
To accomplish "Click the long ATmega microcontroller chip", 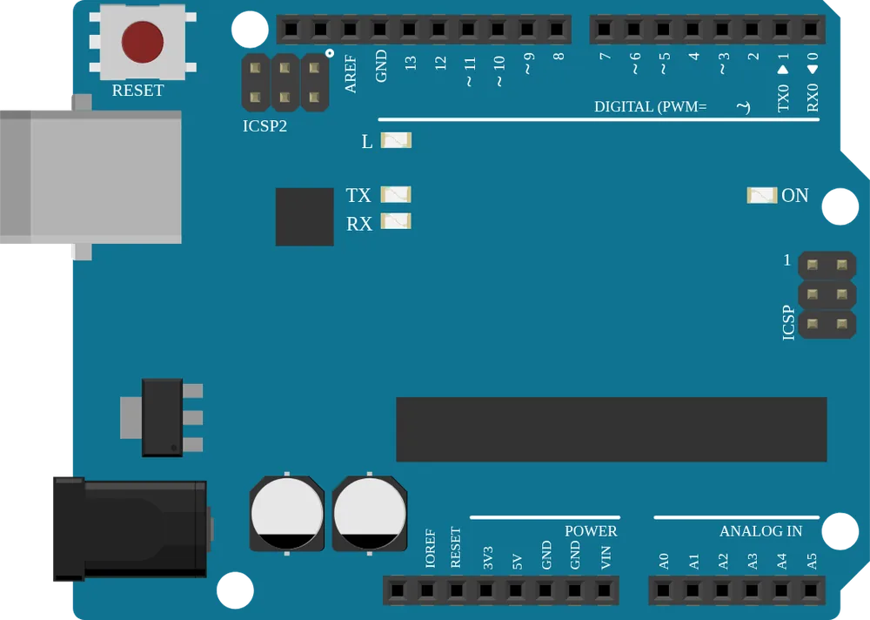I will pyautogui.click(x=612, y=429).
